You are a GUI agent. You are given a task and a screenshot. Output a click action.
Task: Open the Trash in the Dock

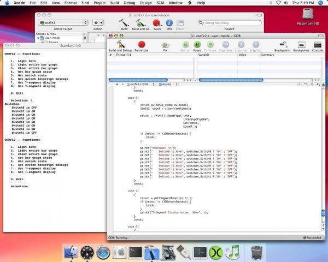pos(257,252)
